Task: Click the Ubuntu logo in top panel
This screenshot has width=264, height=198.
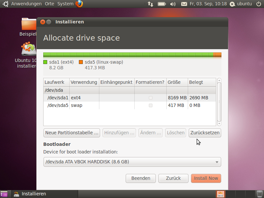Action: coord(6,4)
